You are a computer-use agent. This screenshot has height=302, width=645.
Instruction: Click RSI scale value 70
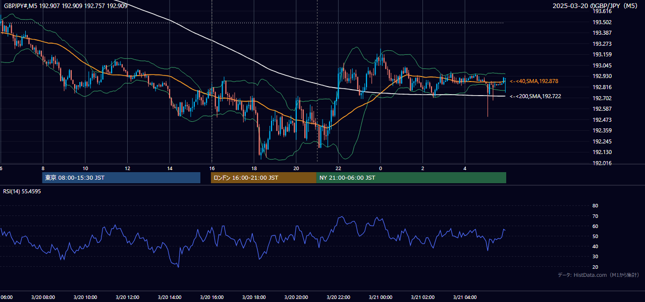pyautogui.click(x=595, y=216)
